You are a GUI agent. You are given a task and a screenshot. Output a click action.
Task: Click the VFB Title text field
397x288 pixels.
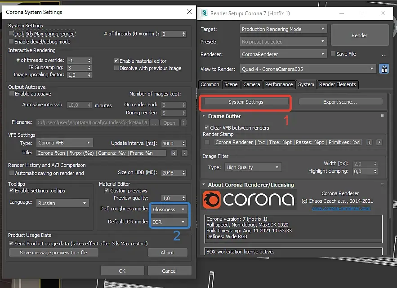pos(101,153)
